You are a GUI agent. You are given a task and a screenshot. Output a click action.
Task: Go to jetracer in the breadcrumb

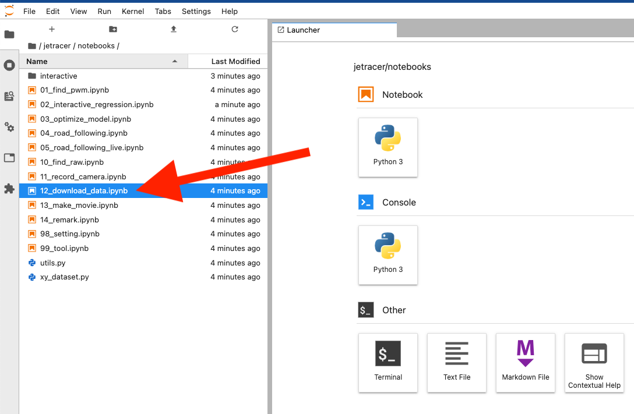click(x=57, y=46)
